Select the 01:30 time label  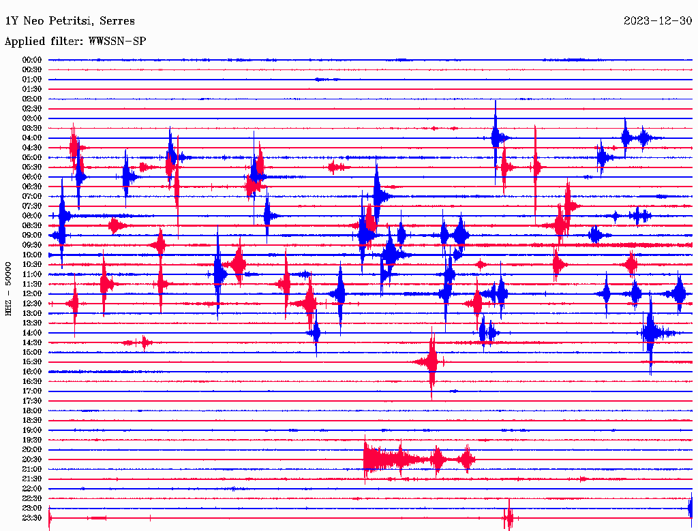(x=32, y=89)
